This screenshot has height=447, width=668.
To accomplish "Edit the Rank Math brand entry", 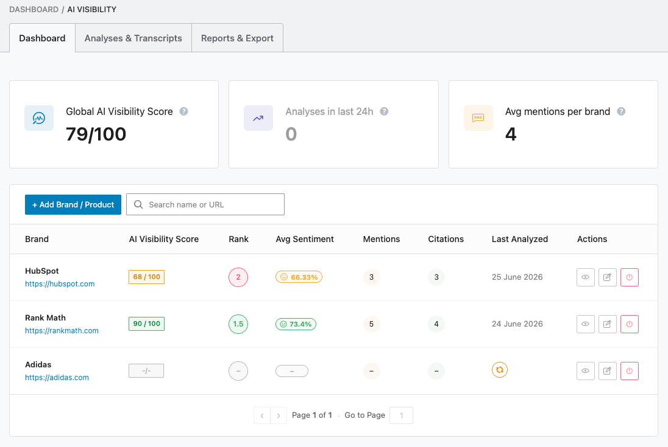I will point(608,324).
